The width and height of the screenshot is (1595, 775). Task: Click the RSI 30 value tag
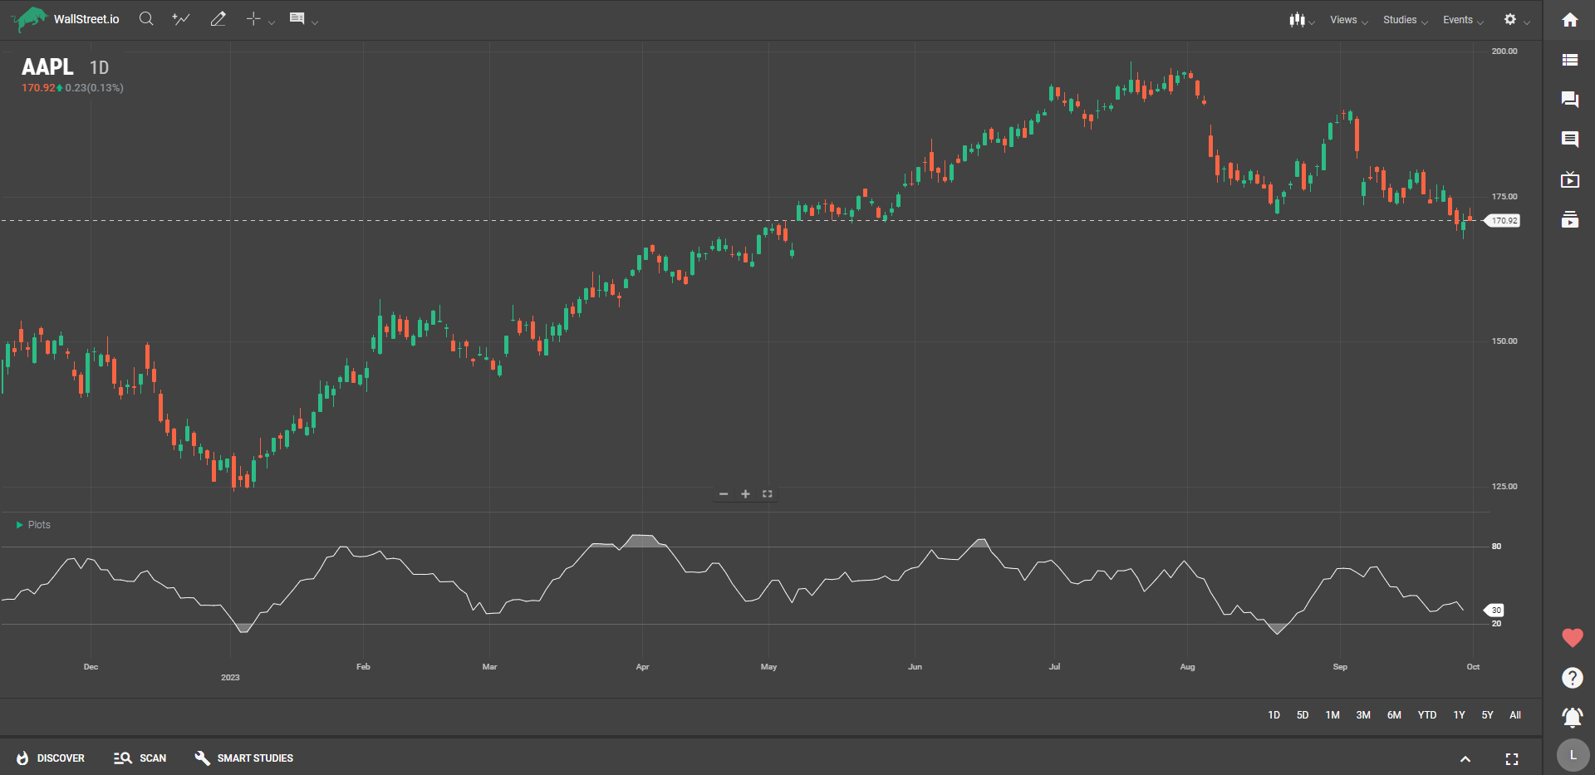coord(1494,611)
